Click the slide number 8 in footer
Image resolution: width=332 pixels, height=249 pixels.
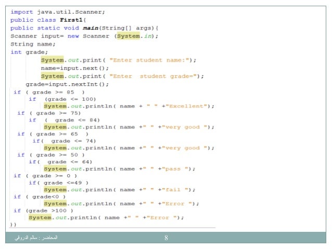(x=166, y=238)
